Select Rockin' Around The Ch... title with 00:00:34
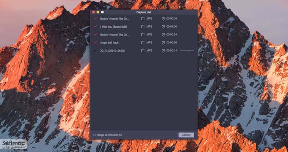The width and height of the screenshot is (288, 152). (x=115, y=18)
